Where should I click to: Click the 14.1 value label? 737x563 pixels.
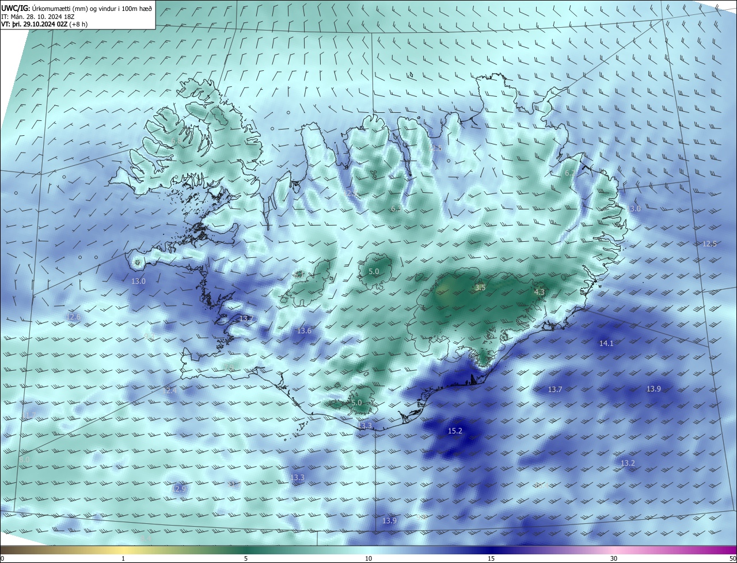point(606,343)
